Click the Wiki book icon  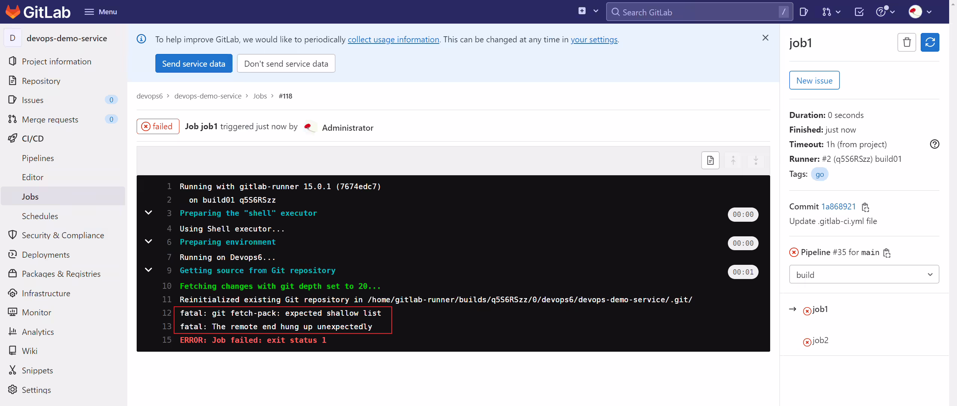coord(12,351)
